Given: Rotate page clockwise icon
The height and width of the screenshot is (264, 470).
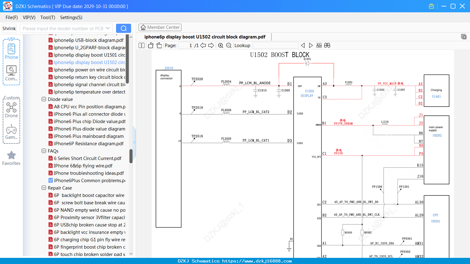Looking at the screenshot, I should tap(159, 45).
